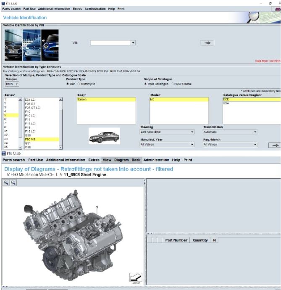Select F07 GT LCI entry
This screenshot has height=290, width=281.
42,108
